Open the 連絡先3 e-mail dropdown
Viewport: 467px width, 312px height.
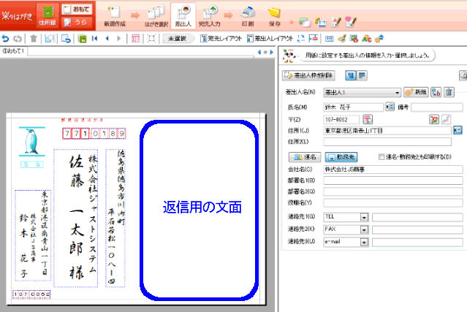point(363,241)
